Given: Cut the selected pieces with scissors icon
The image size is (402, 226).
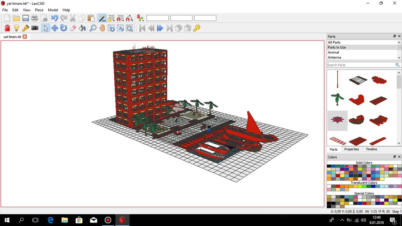Looking at the screenshot, I should (x=73, y=18).
